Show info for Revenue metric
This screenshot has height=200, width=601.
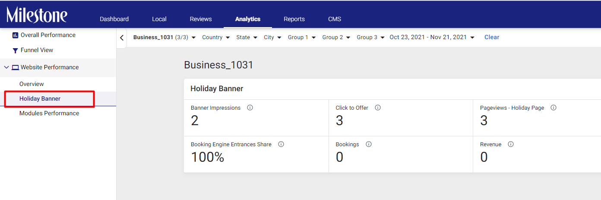pos(511,144)
